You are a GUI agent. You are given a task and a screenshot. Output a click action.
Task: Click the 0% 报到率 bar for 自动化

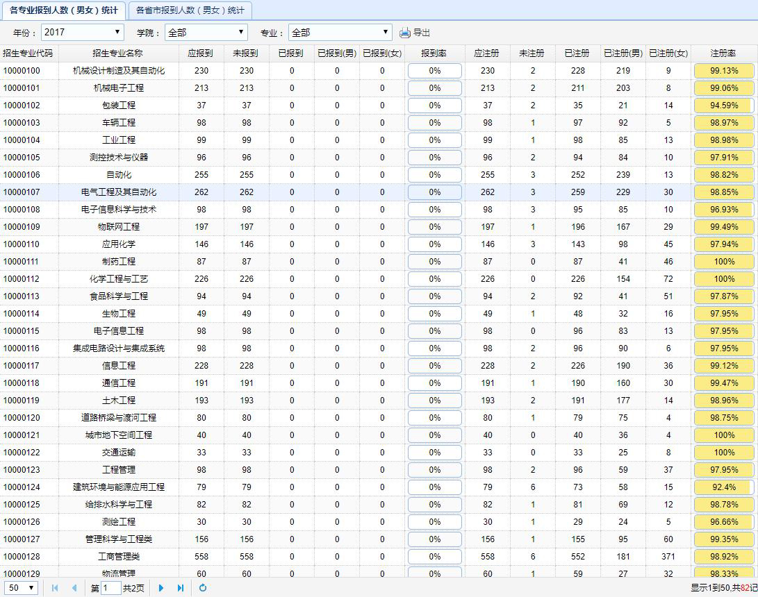tap(434, 175)
